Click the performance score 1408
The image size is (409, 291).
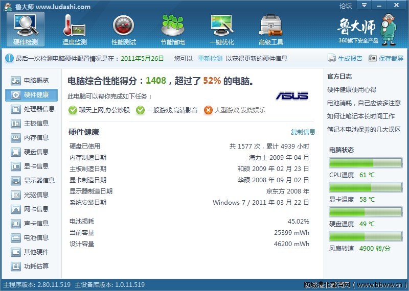click(x=156, y=81)
